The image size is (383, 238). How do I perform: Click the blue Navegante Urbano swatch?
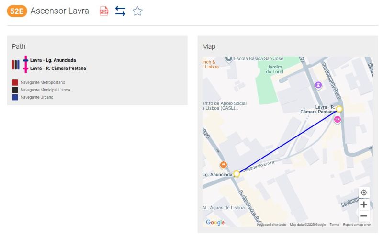15,97
